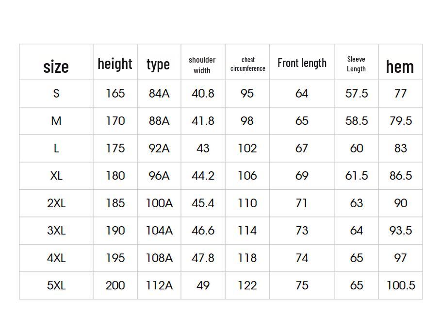Select the "chest circumference" header cell
This screenshot has height=332, width=442.
coord(247,64)
